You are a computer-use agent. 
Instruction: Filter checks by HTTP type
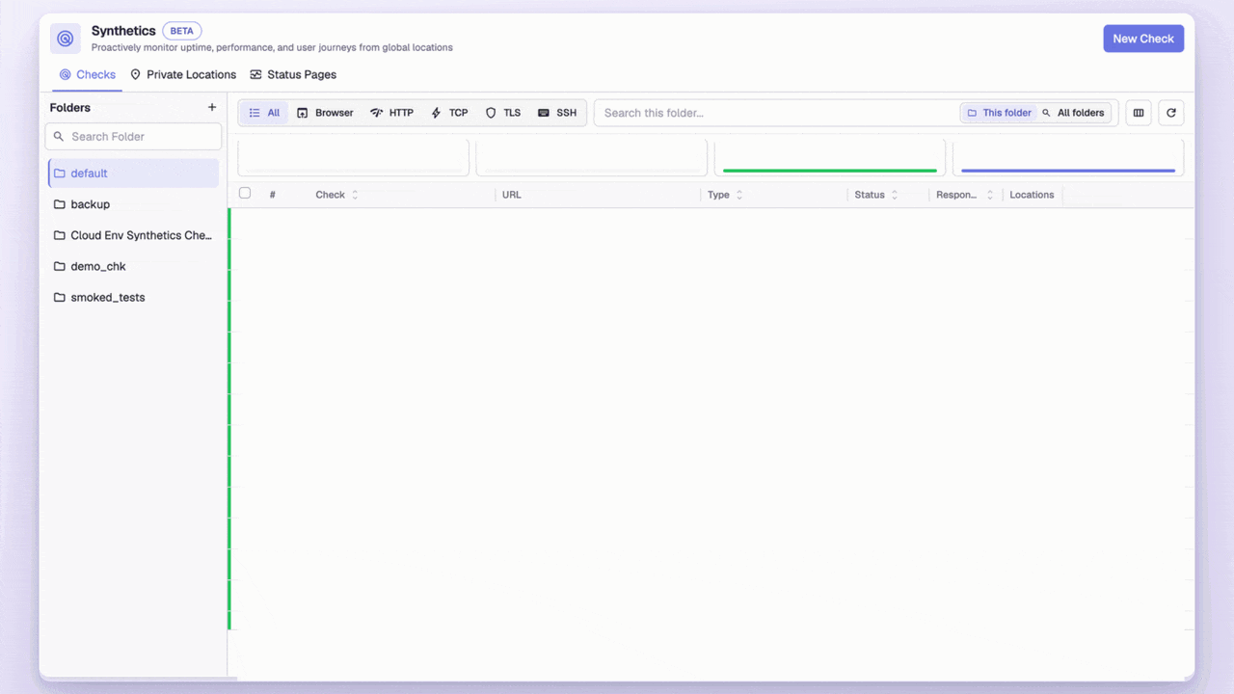click(x=391, y=113)
